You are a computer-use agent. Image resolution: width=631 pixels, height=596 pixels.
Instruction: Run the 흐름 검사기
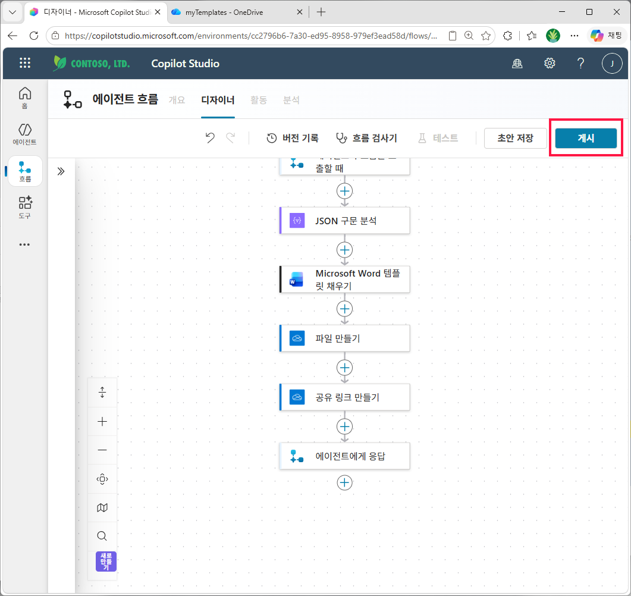[x=366, y=138]
